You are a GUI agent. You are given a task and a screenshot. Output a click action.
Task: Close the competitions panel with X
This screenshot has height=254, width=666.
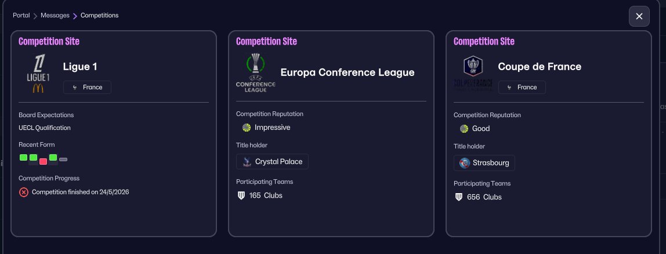639,16
